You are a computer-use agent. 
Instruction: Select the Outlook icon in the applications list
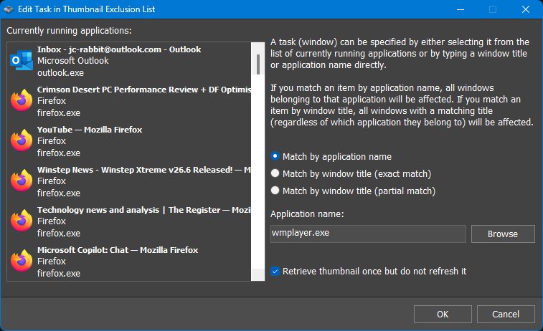pos(21,60)
